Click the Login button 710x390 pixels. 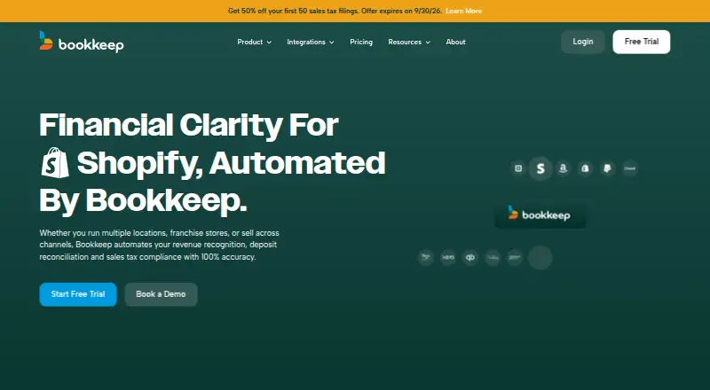point(583,42)
